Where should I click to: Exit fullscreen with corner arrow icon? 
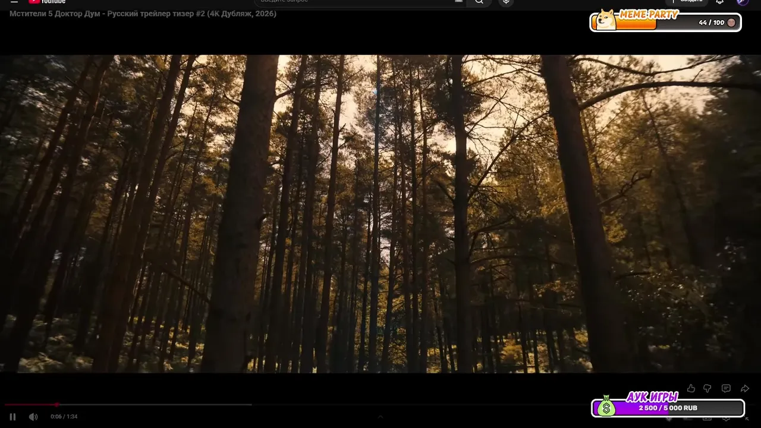[x=747, y=419]
